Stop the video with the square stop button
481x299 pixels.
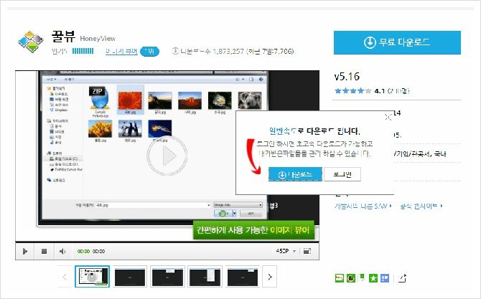point(44,251)
